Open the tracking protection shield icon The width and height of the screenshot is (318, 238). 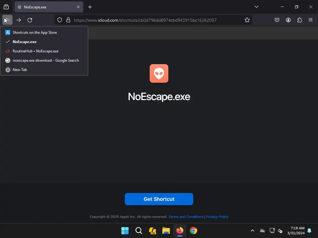coord(59,20)
